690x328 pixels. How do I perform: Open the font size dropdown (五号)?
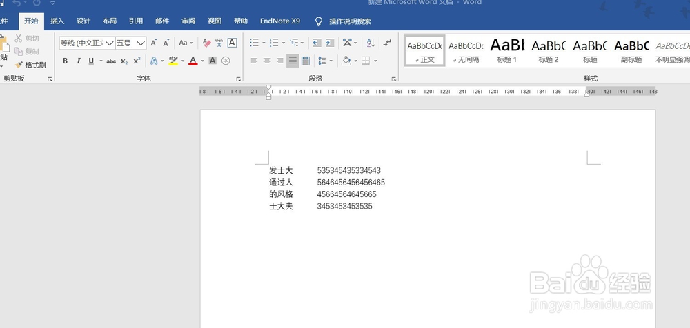tap(141, 43)
